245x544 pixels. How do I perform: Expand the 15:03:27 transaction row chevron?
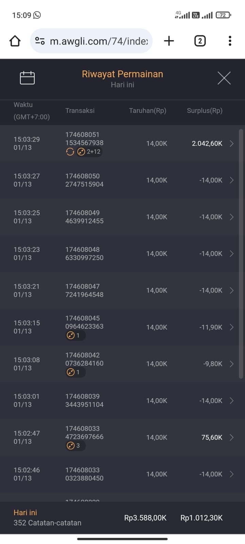tap(232, 180)
